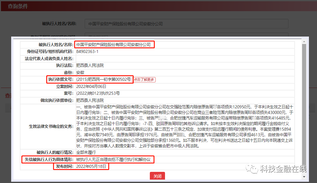Click the 身份证号码/组织机构代码 label in dialog
Image resolution: width=317 pixels, height=183 pixels.
click(x=50, y=51)
